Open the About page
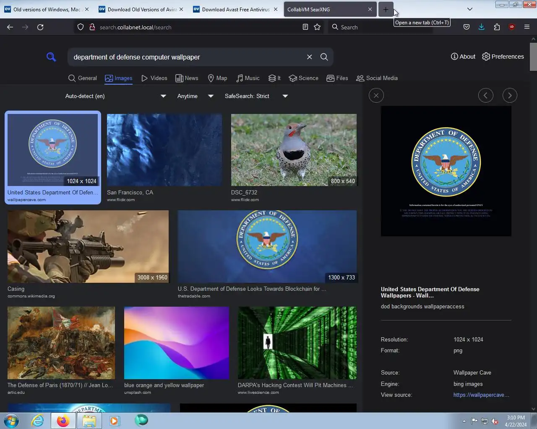 click(463, 57)
